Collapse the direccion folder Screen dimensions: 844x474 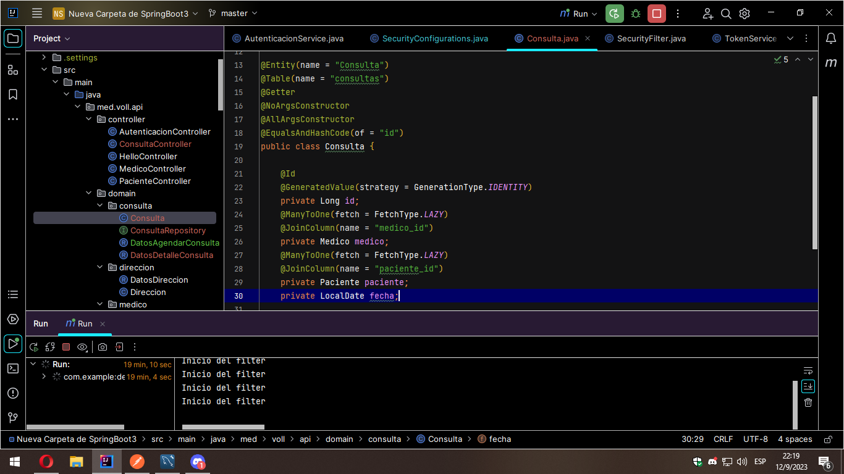click(x=99, y=267)
